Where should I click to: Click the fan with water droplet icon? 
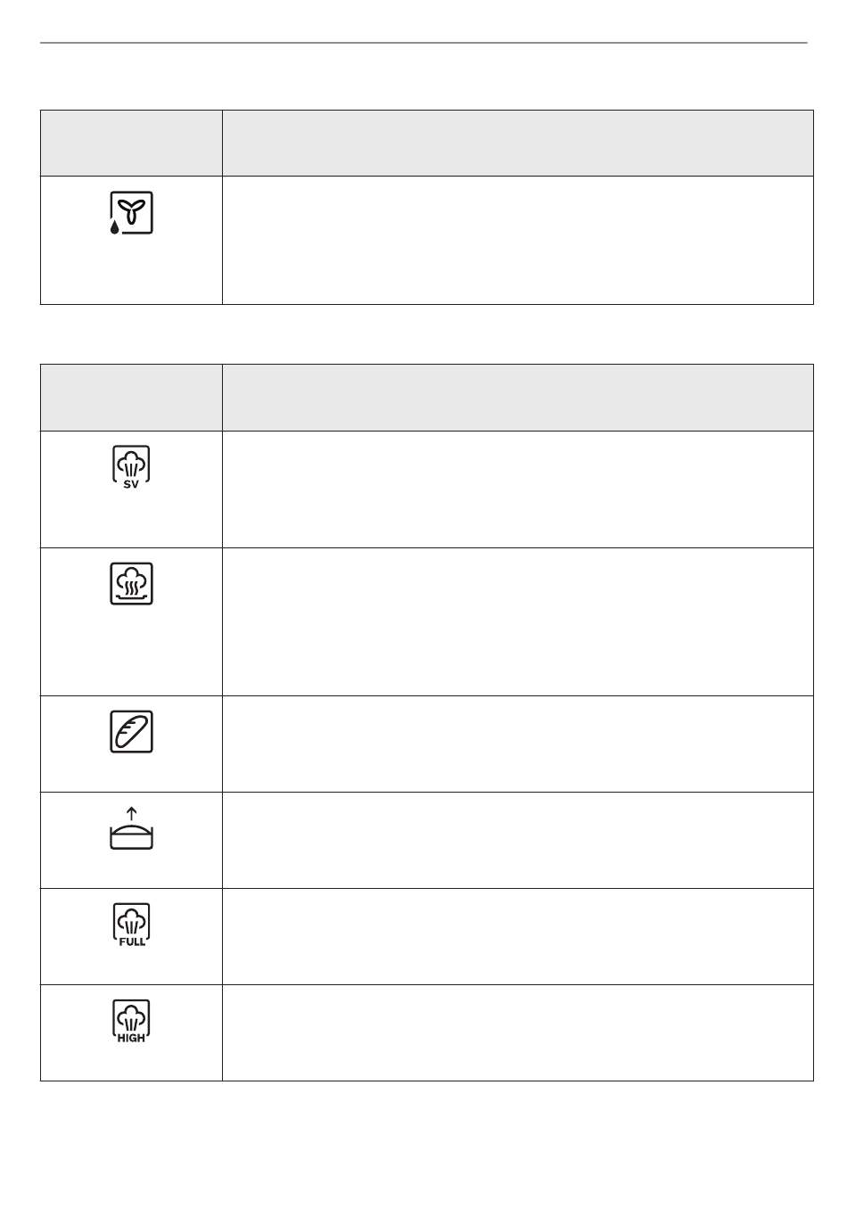tap(131, 213)
